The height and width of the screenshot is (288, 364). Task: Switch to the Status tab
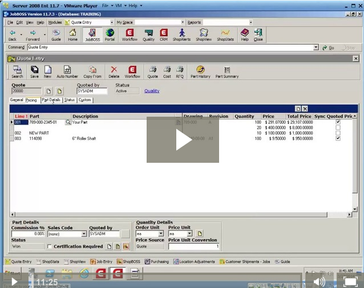coord(70,100)
